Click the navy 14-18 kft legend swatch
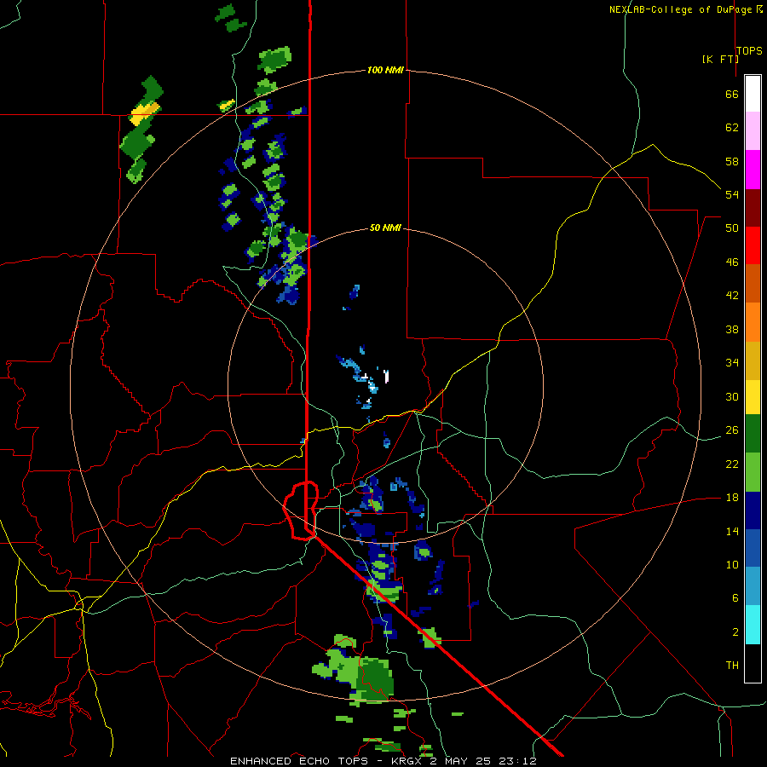 [753, 510]
